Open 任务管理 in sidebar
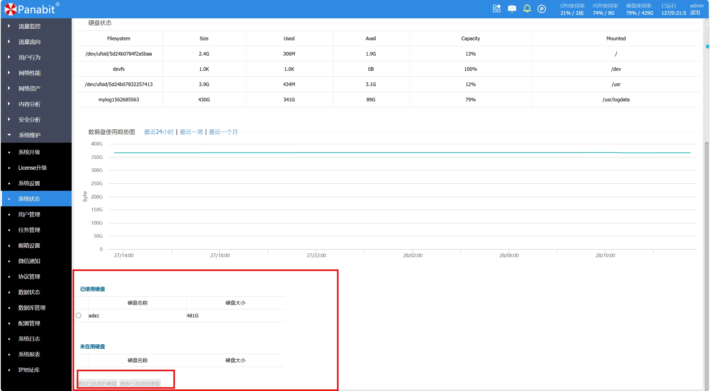 pos(36,230)
